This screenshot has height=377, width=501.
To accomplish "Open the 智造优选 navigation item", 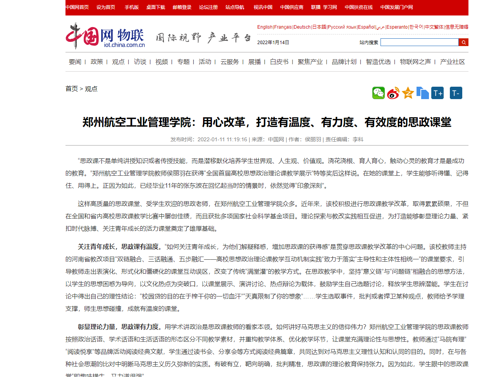I will [379, 62].
